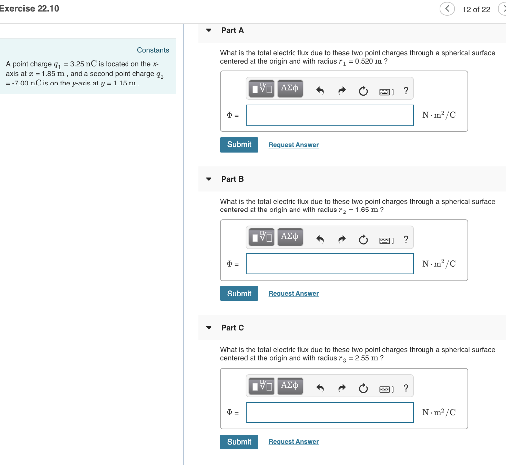Undo the last entry in Part A
This screenshot has height=465, width=506.
[320, 91]
